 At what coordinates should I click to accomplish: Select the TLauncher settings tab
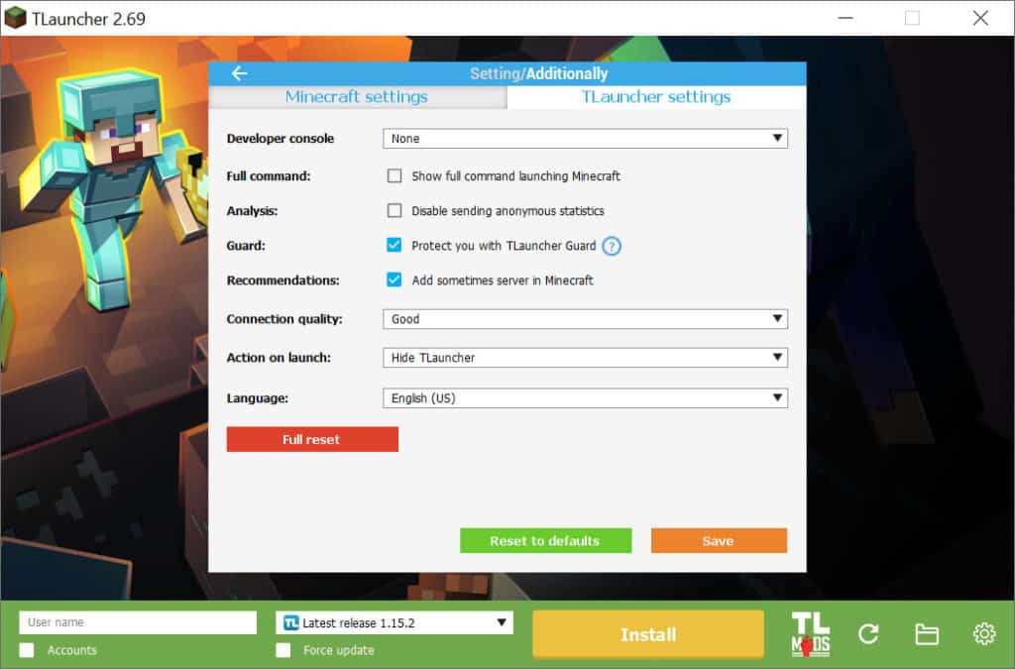[x=656, y=97]
